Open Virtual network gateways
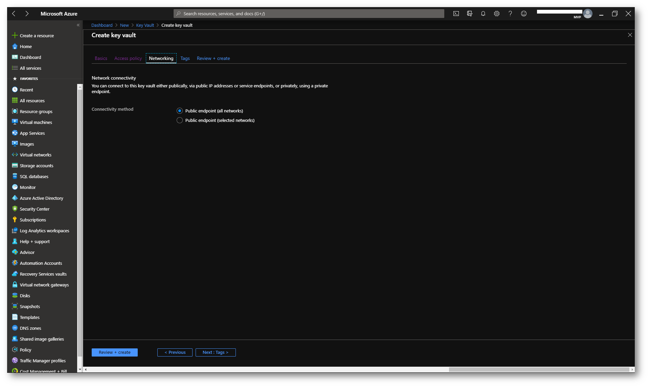649x387 pixels. pyautogui.click(x=44, y=285)
